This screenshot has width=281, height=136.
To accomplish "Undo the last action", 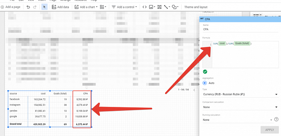I will 28,7.
